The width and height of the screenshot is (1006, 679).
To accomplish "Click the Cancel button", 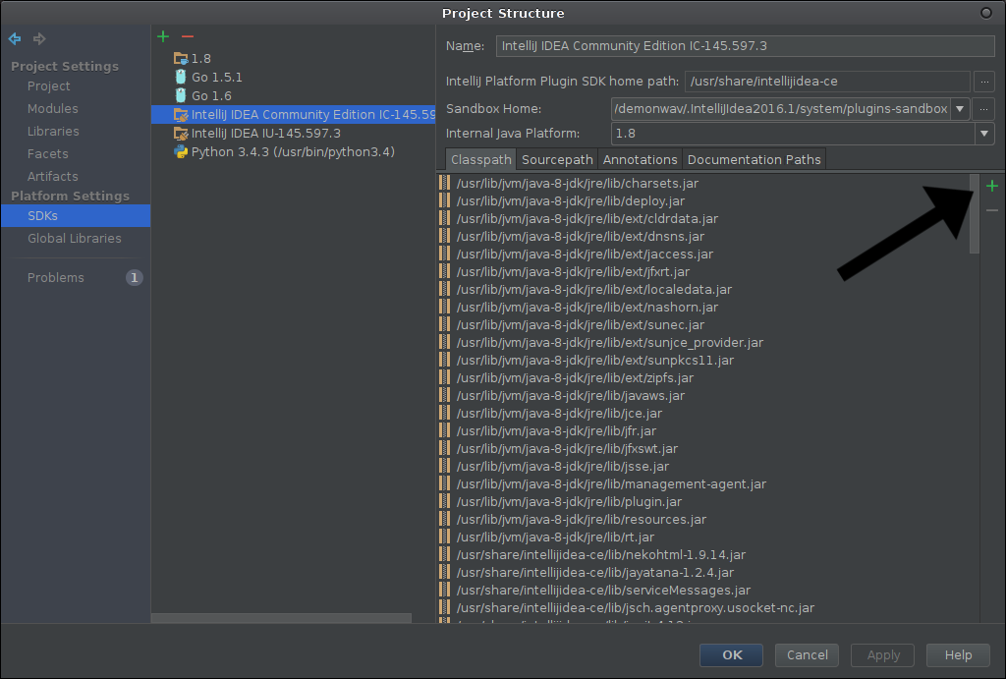I will 808,655.
